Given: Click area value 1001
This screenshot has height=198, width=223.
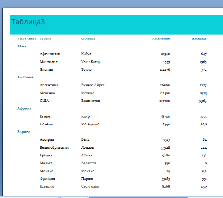Looking at the screenshot, I should [204, 117].
